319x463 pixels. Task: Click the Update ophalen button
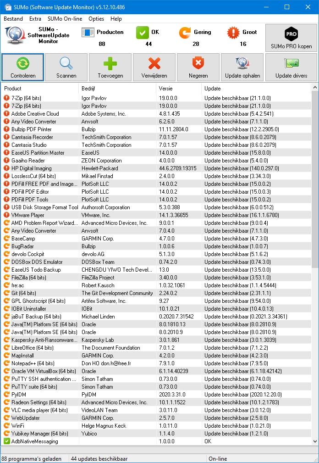pyautogui.click(x=242, y=67)
